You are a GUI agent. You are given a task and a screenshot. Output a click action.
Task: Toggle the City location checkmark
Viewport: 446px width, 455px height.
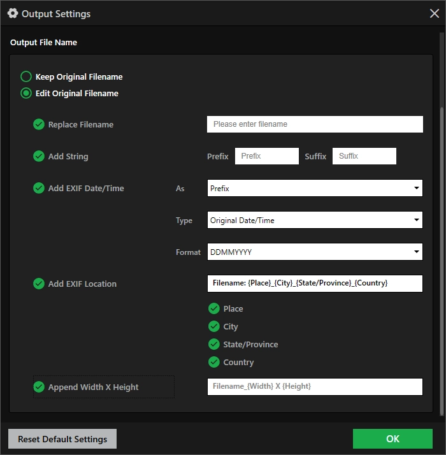pos(214,326)
